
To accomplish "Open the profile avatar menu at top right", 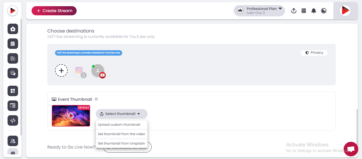I will 345,11.
